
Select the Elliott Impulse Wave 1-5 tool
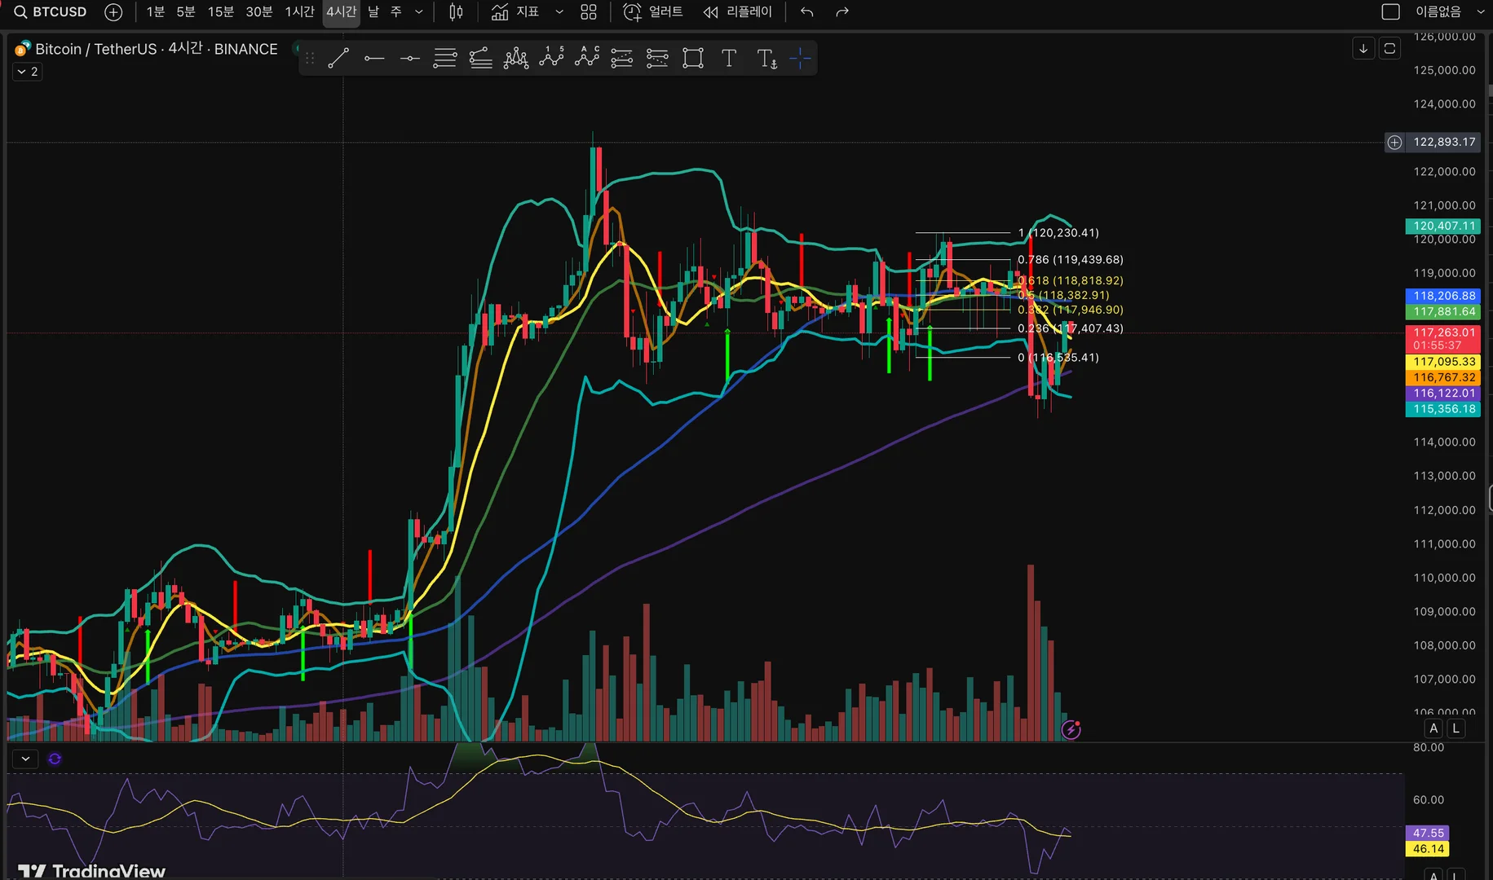(552, 58)
